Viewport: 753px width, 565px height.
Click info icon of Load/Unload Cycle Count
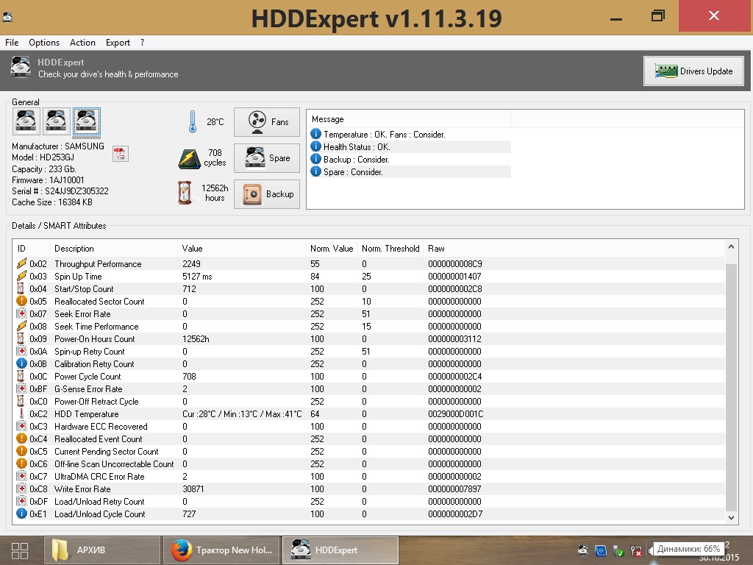(x=21, y=513)
